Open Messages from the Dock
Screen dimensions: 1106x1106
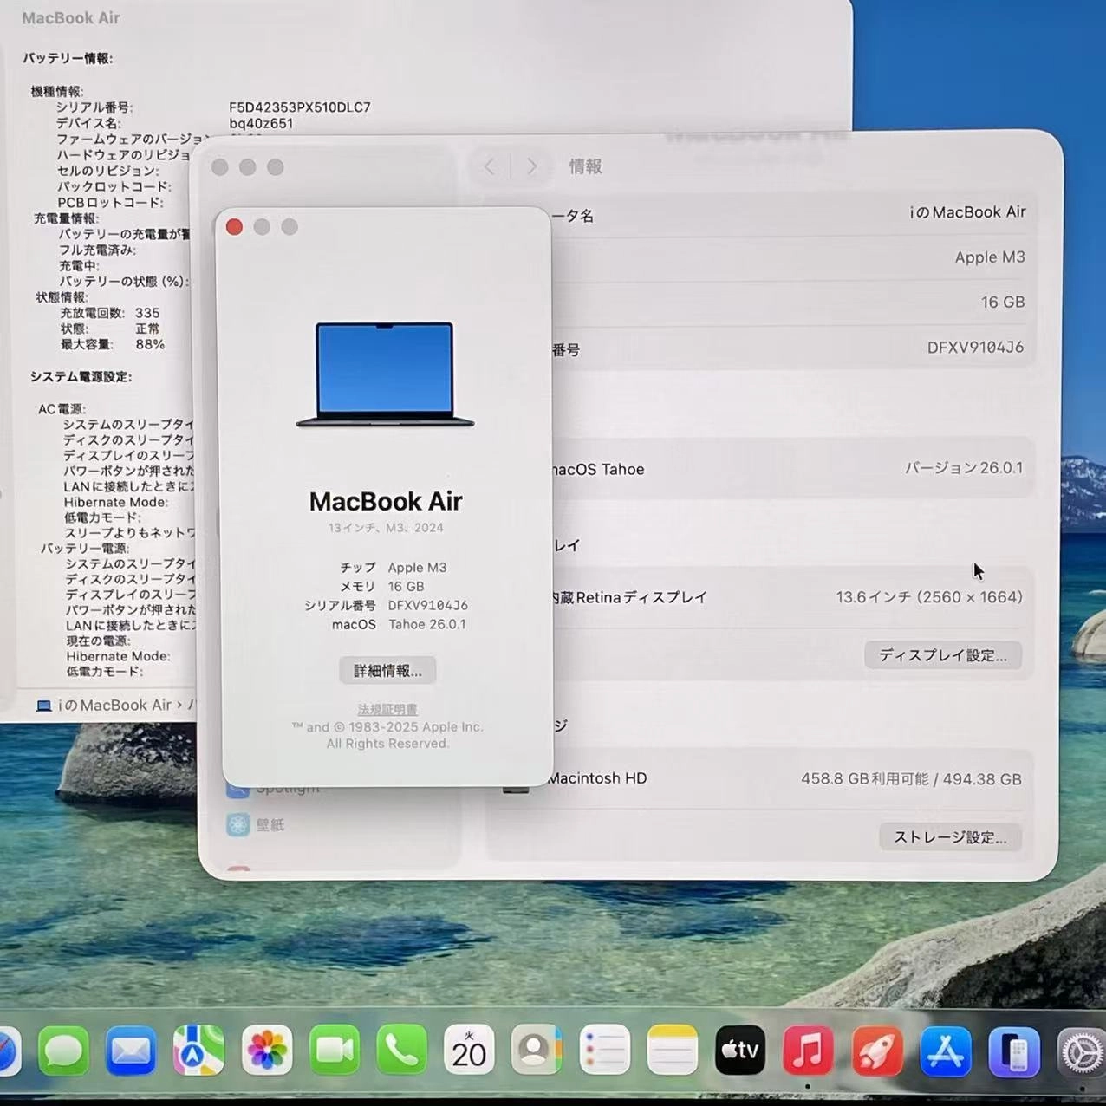coord(64,1051)
